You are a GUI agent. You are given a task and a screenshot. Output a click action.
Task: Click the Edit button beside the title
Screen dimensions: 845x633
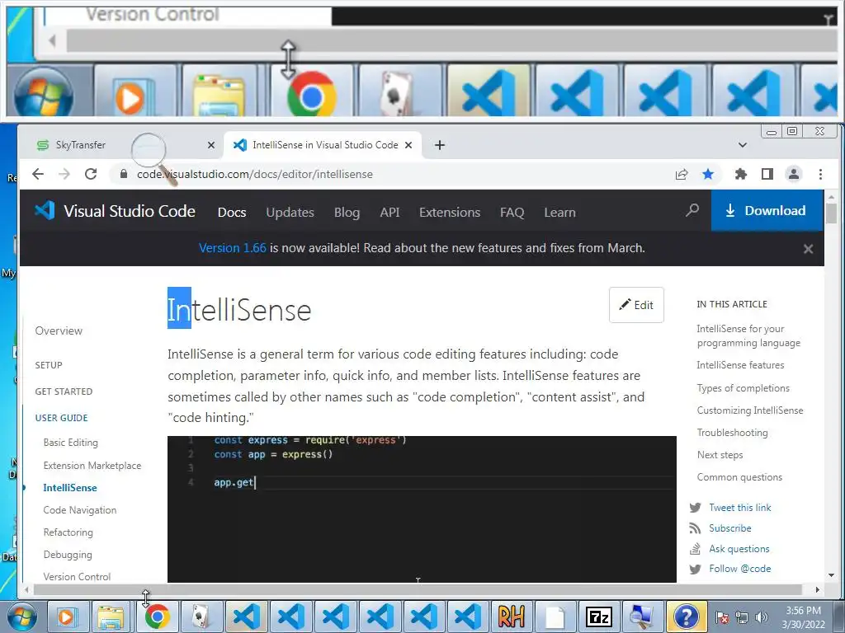pos(636,305)
